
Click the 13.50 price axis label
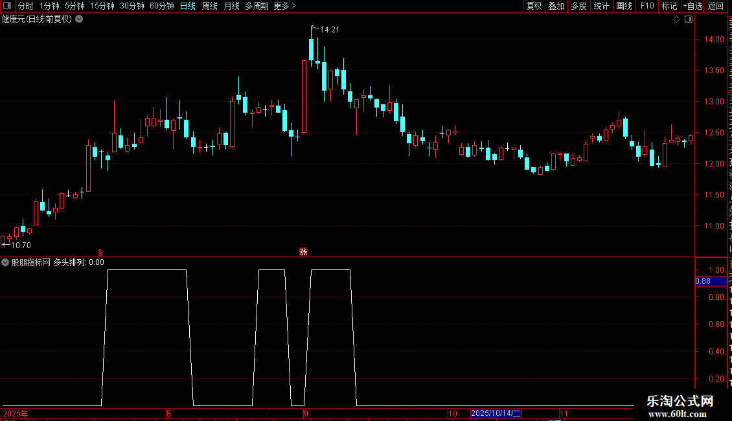point(714,71)
